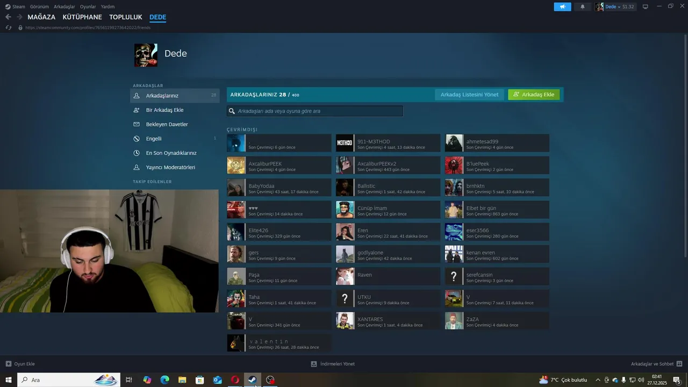
Task: Open Elbet bir gün friend entry
Action: (x=497, y=210)
